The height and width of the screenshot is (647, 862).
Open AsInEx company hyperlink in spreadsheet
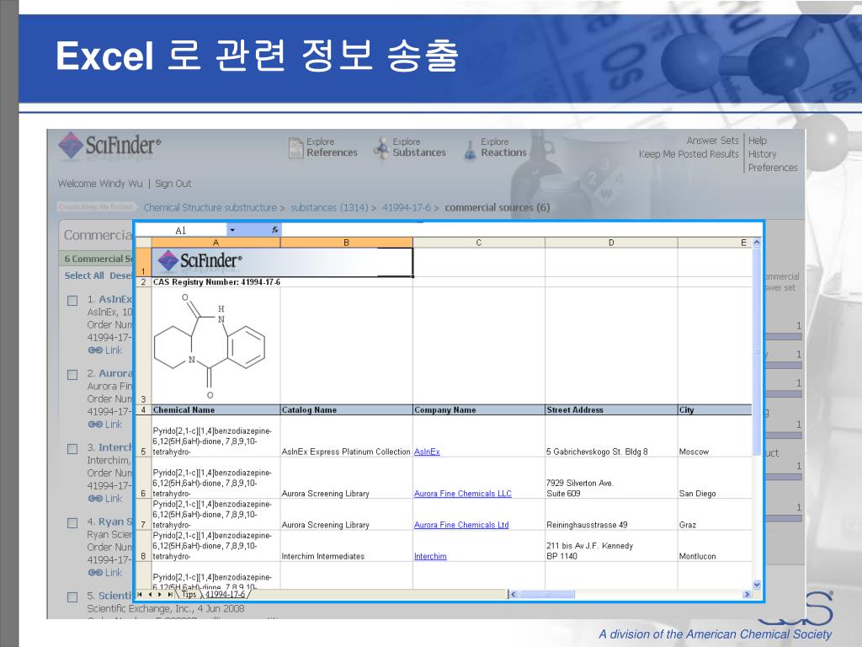[427, 452]
